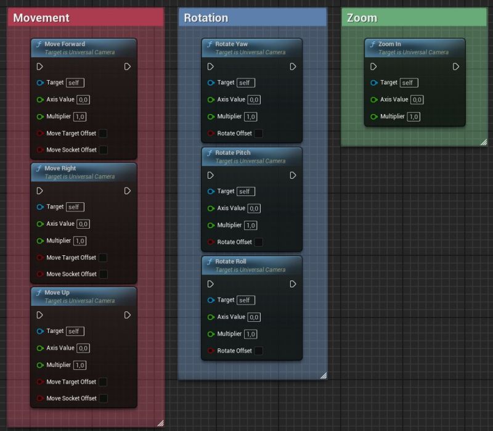Click the resize handle of the Zoom comment
The height and width of the screenshot is (431, 493).
[483, 142]
